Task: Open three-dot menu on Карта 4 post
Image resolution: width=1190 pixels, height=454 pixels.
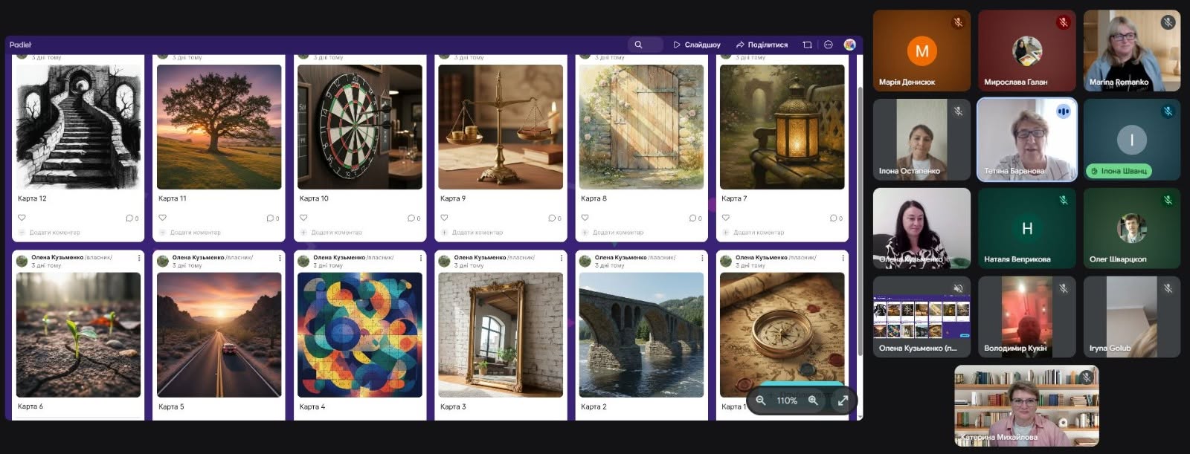Action: pyautogui.click(x=421, y=258)
